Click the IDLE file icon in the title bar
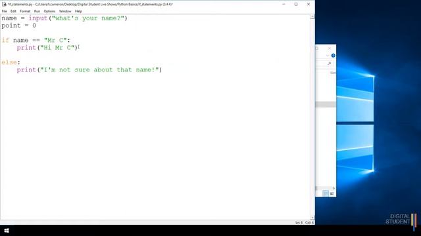 point(4,4)
